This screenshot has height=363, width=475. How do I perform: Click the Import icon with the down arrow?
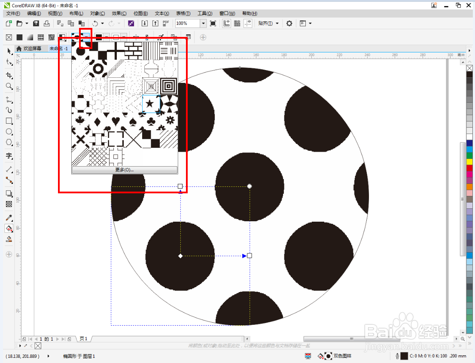145,23
